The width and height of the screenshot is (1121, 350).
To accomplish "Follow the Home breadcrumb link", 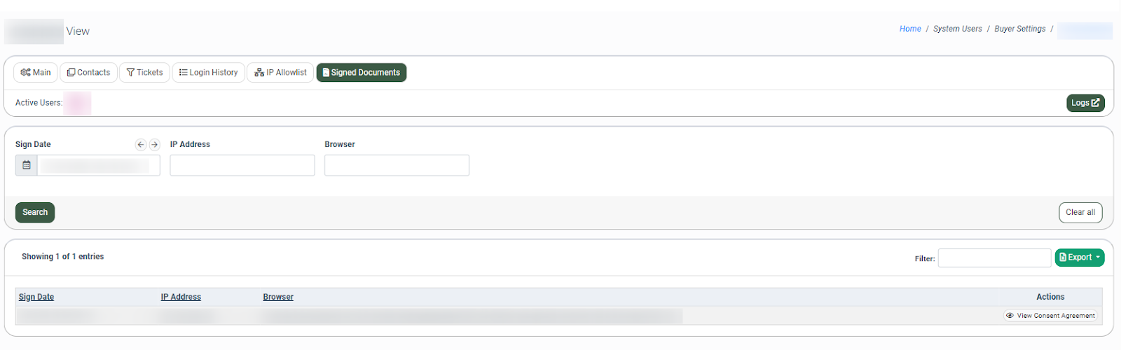I will tap(910, 29).
